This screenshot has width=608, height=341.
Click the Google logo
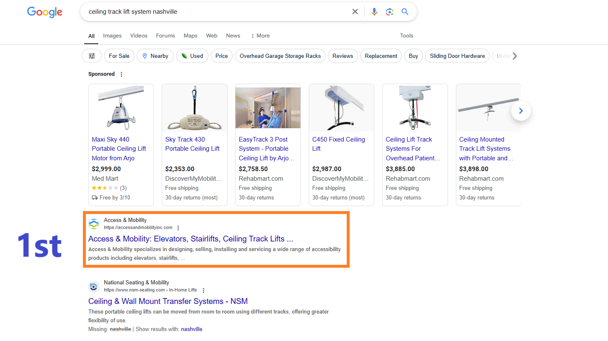tap(45, 12)
